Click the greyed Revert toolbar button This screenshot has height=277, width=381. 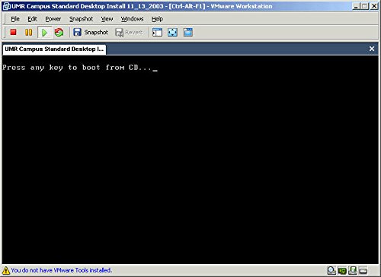(129, 33)
